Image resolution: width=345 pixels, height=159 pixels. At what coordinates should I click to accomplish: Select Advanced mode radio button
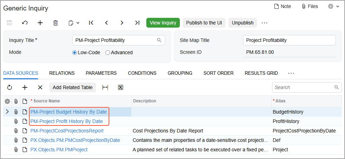pyautogui.click(x=108, y=53)
